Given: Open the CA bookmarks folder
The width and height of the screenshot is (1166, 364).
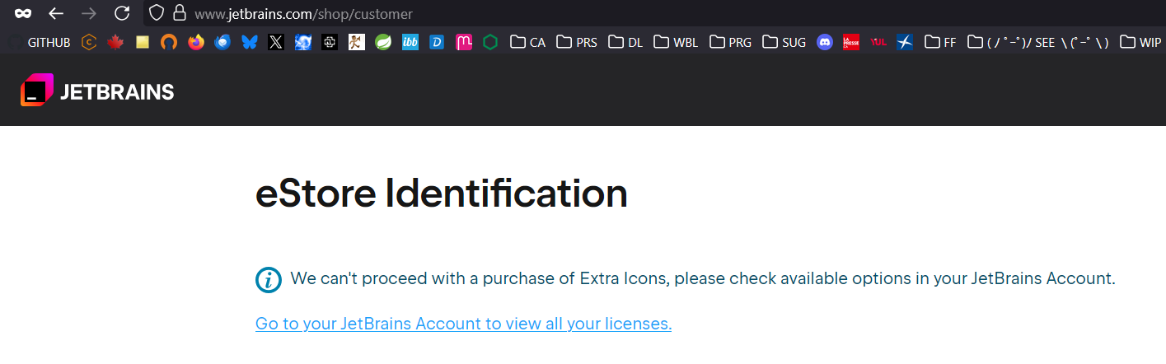Looking at the screenshot, I should 527,42.
